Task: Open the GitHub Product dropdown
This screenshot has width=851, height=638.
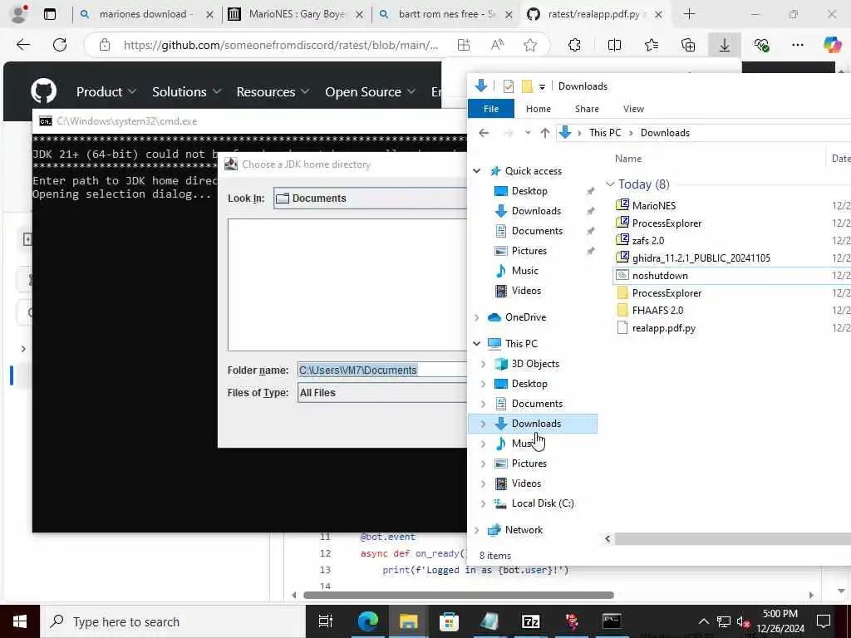Action: [x=106, y=91]
